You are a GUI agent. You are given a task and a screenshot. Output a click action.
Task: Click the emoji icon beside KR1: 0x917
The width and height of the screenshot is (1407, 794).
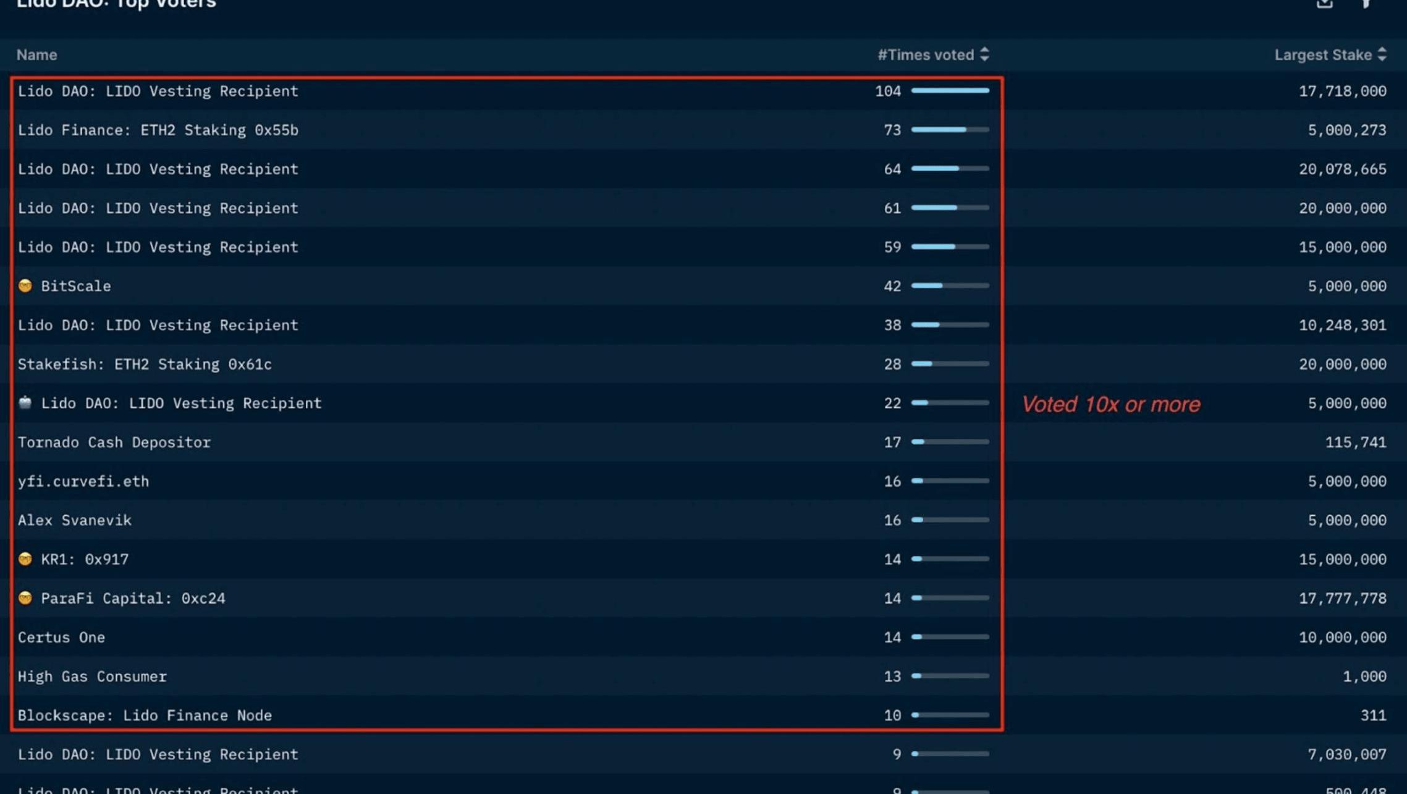pos(25,559)
